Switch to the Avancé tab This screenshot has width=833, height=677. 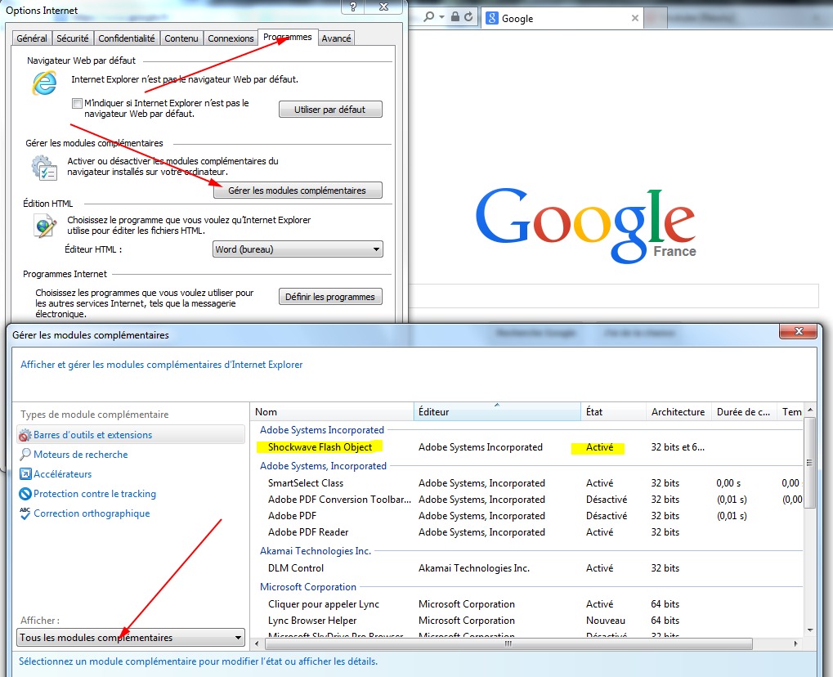pos(336,38)
